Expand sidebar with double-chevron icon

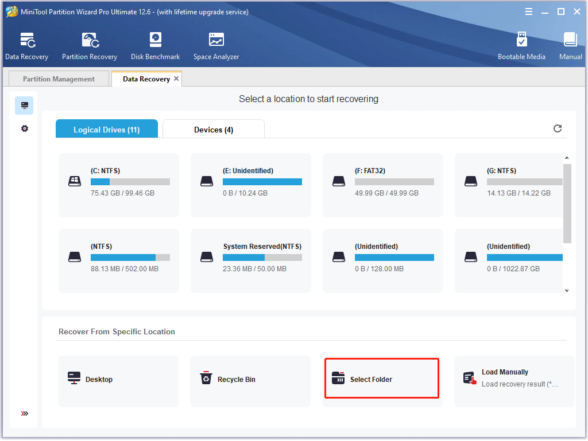(x=24, y=413)
